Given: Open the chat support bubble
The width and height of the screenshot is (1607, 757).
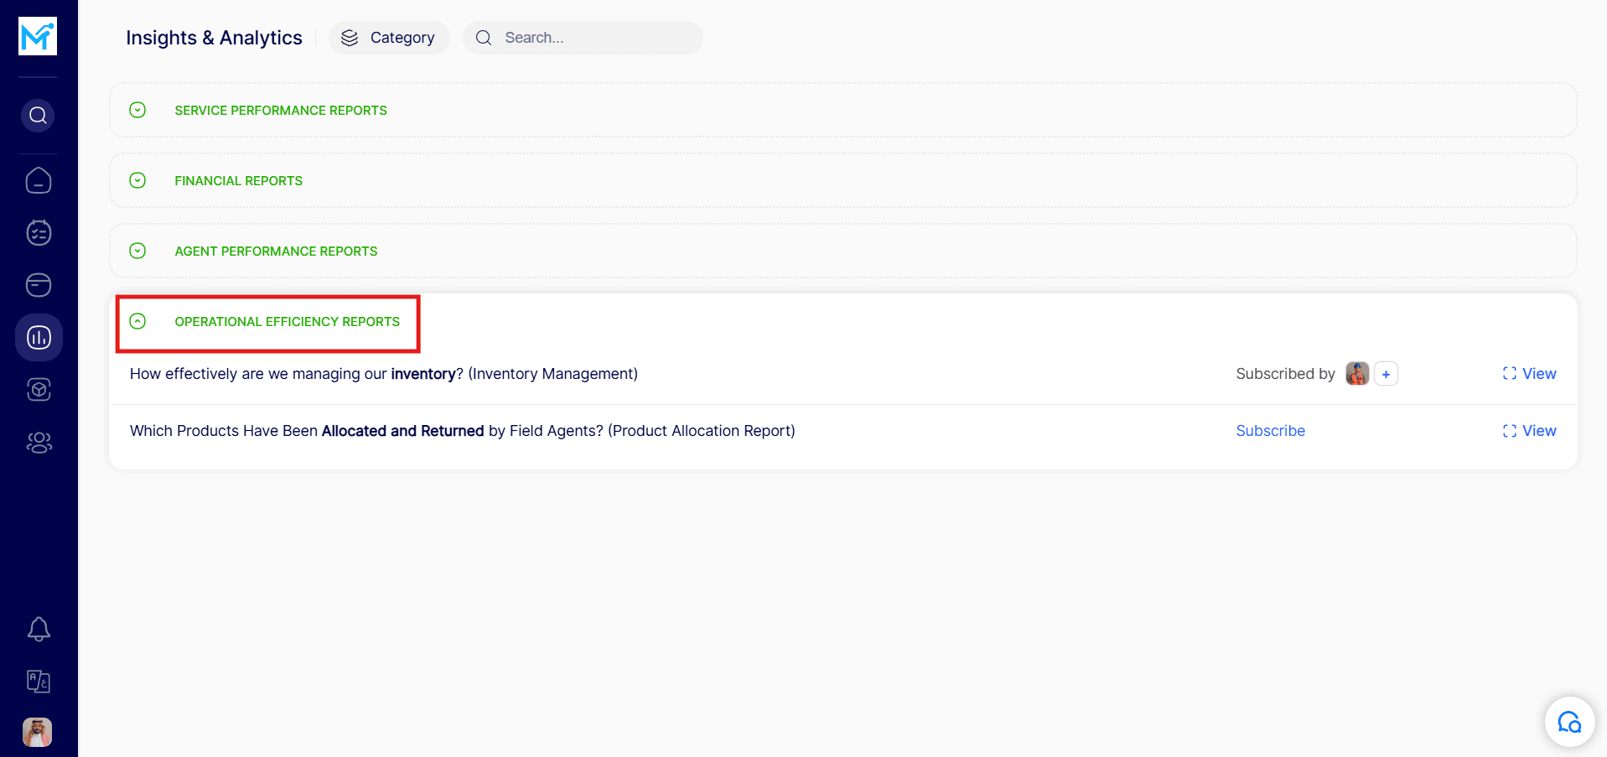Looking at the screenshot, I should pos(1568,722).
